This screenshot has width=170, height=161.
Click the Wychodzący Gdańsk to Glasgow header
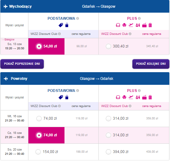[x=85, y=6]
